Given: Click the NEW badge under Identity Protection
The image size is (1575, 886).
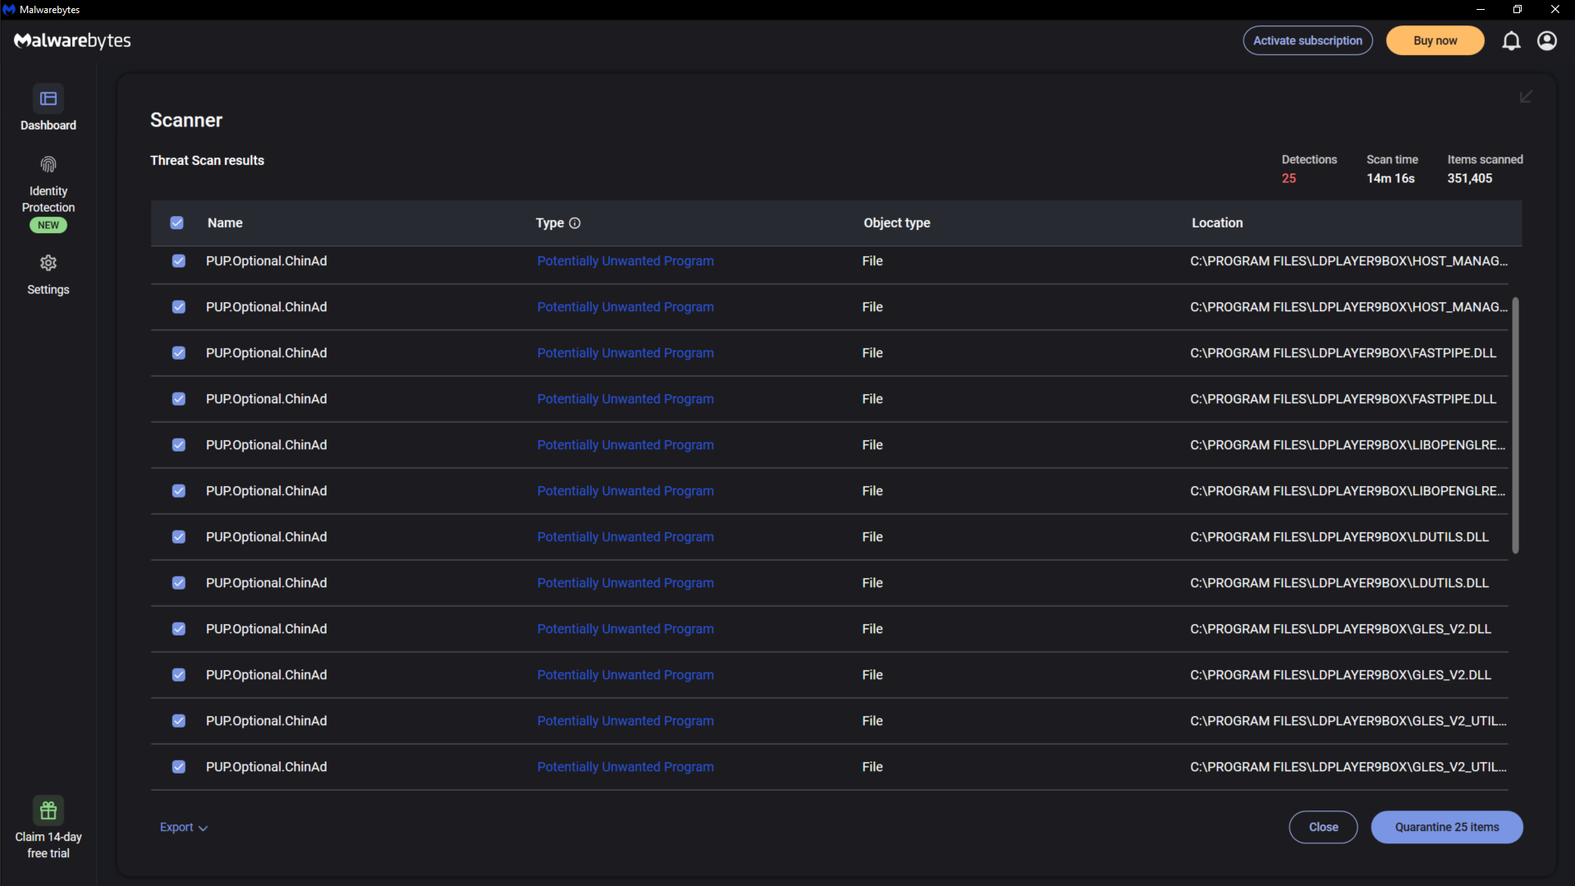Looking at the screenshot, I should [48, 225].
